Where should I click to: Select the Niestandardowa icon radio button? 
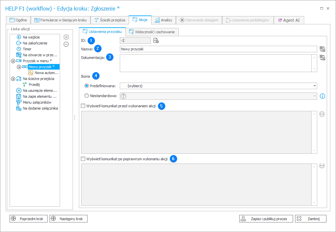(x=87, y=96)
